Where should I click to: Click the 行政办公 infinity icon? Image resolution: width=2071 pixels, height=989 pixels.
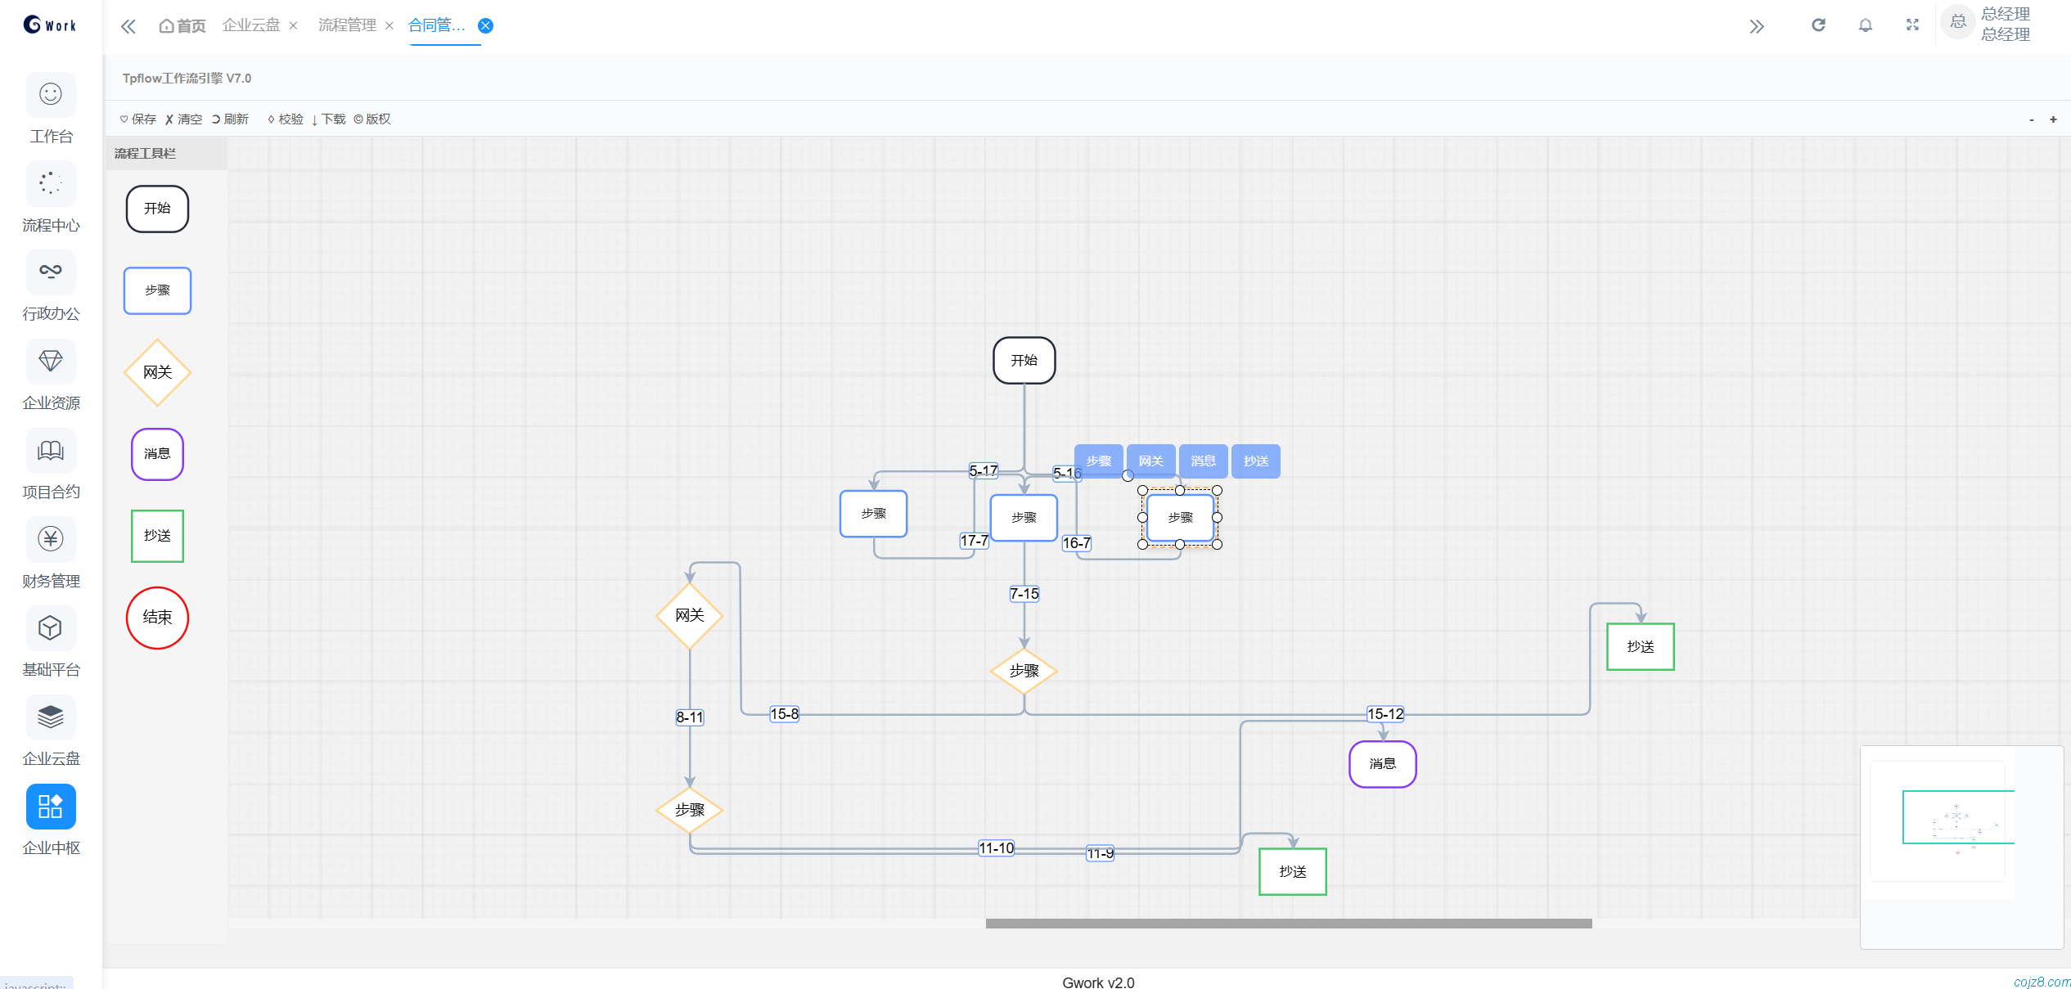(51, 272)
